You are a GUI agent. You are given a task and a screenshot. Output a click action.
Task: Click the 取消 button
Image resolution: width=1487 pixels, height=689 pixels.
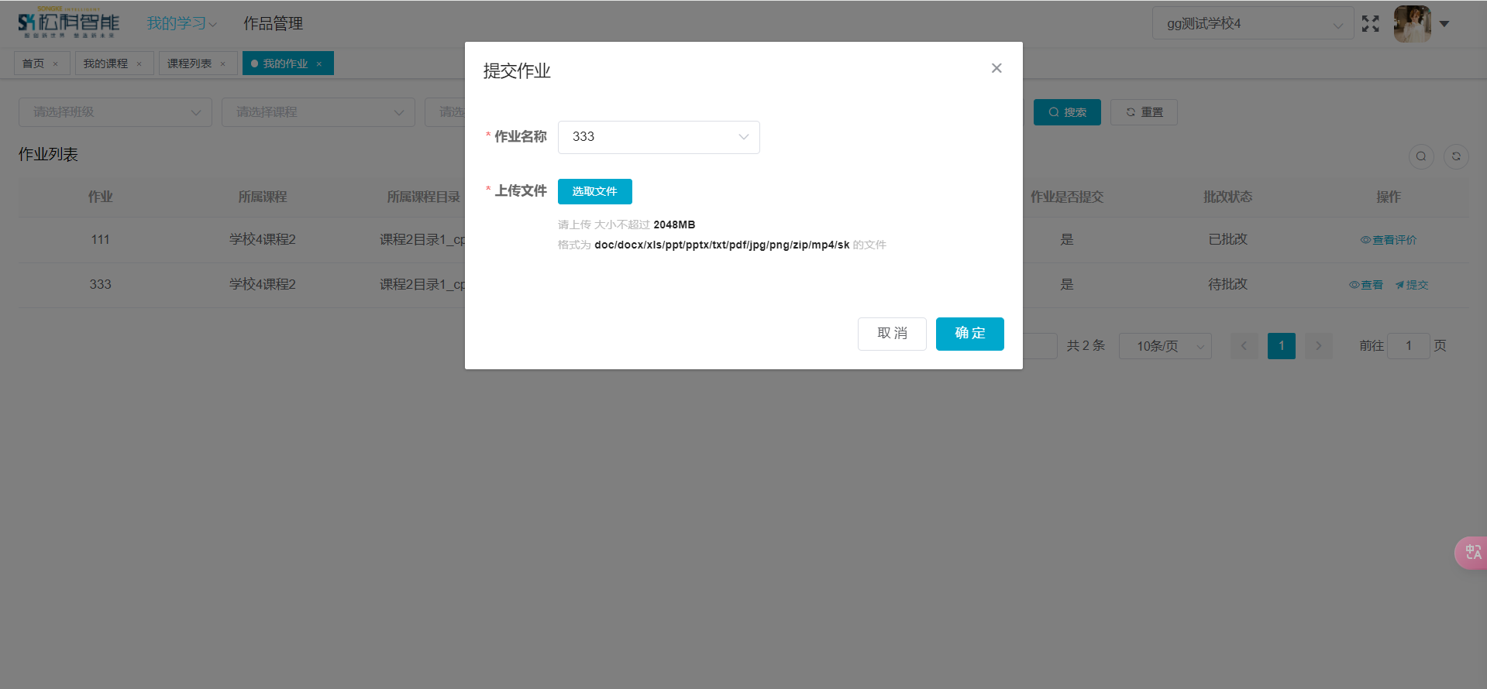coord(892,334)
